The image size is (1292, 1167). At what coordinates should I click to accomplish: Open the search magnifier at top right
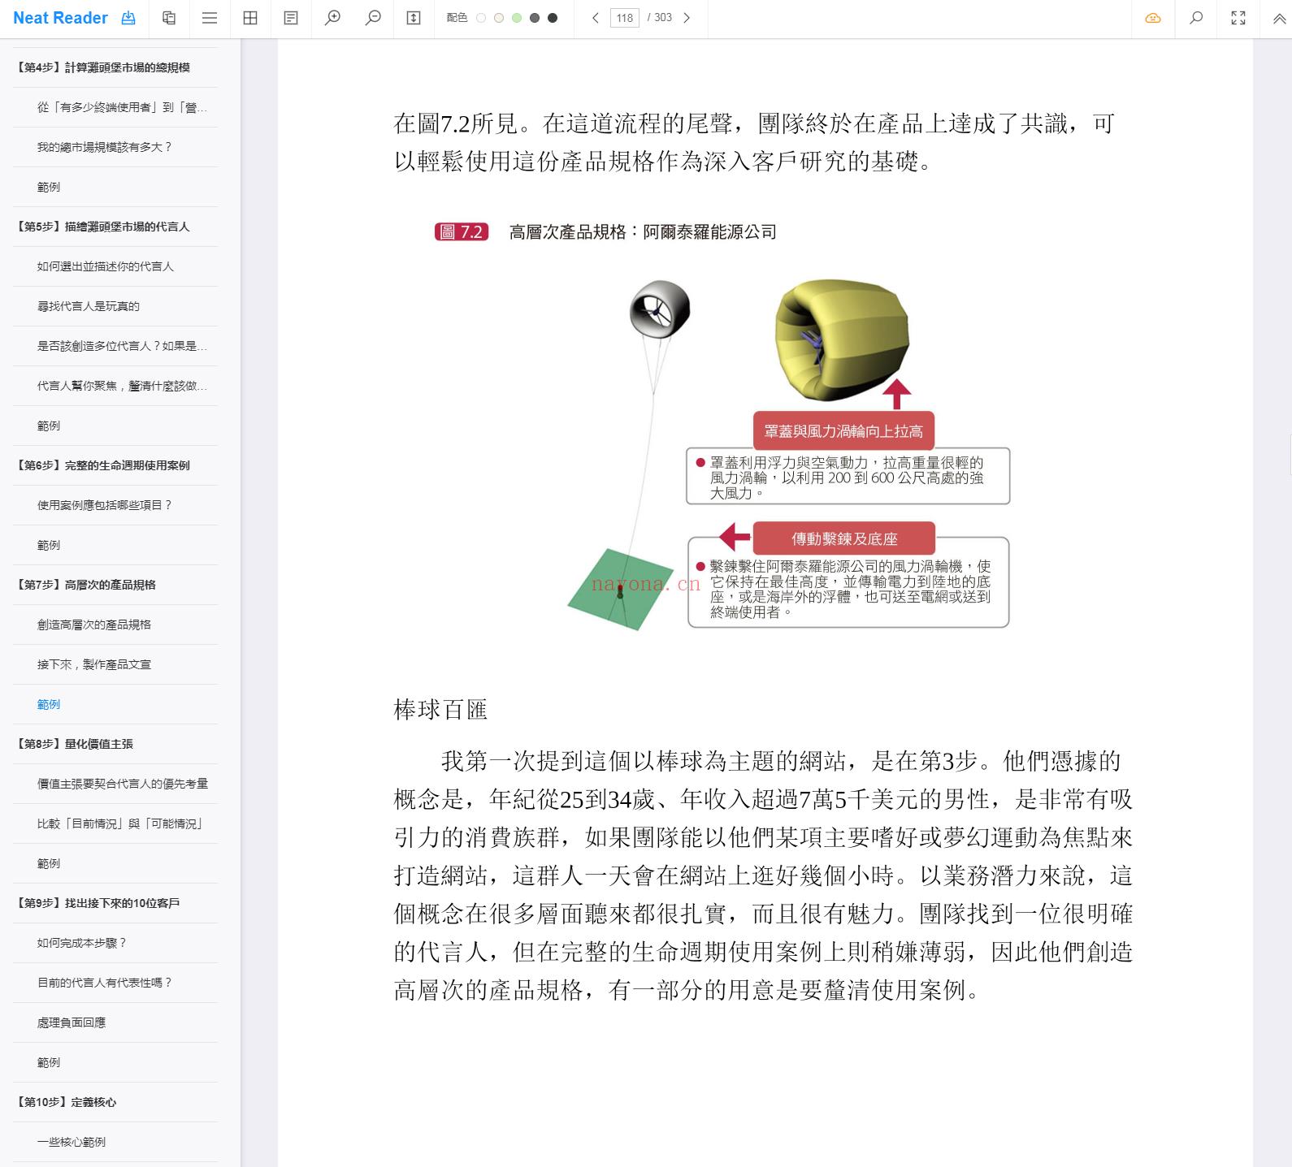tap(1196, 18)
